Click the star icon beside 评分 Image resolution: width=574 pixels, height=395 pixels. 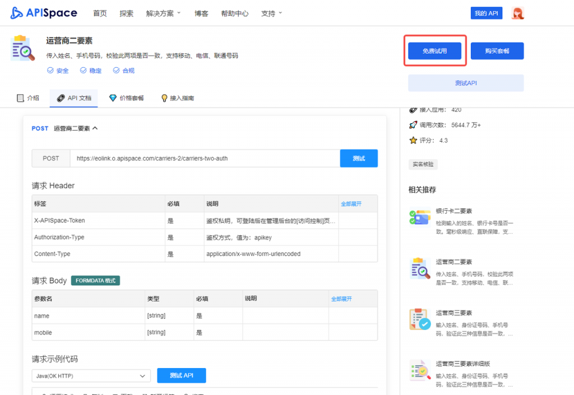[x=413, y=141]
